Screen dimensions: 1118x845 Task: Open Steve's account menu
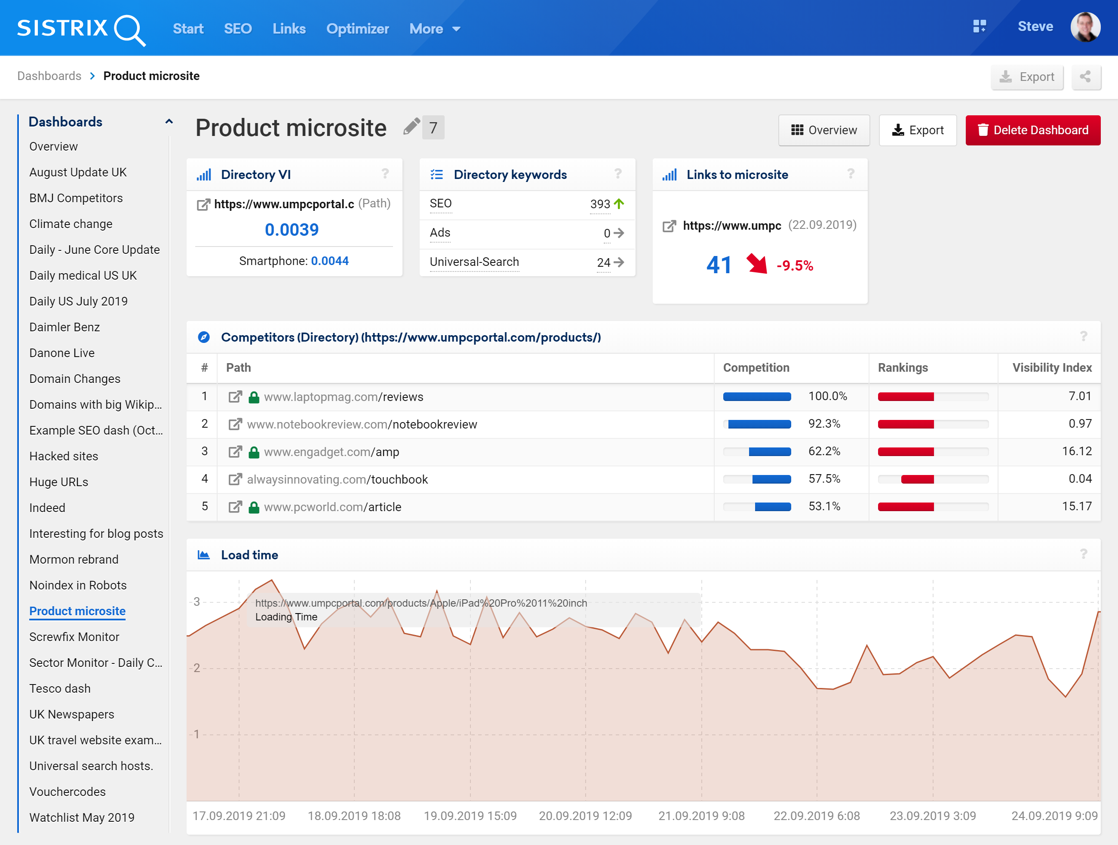[x=1035, y=27]
